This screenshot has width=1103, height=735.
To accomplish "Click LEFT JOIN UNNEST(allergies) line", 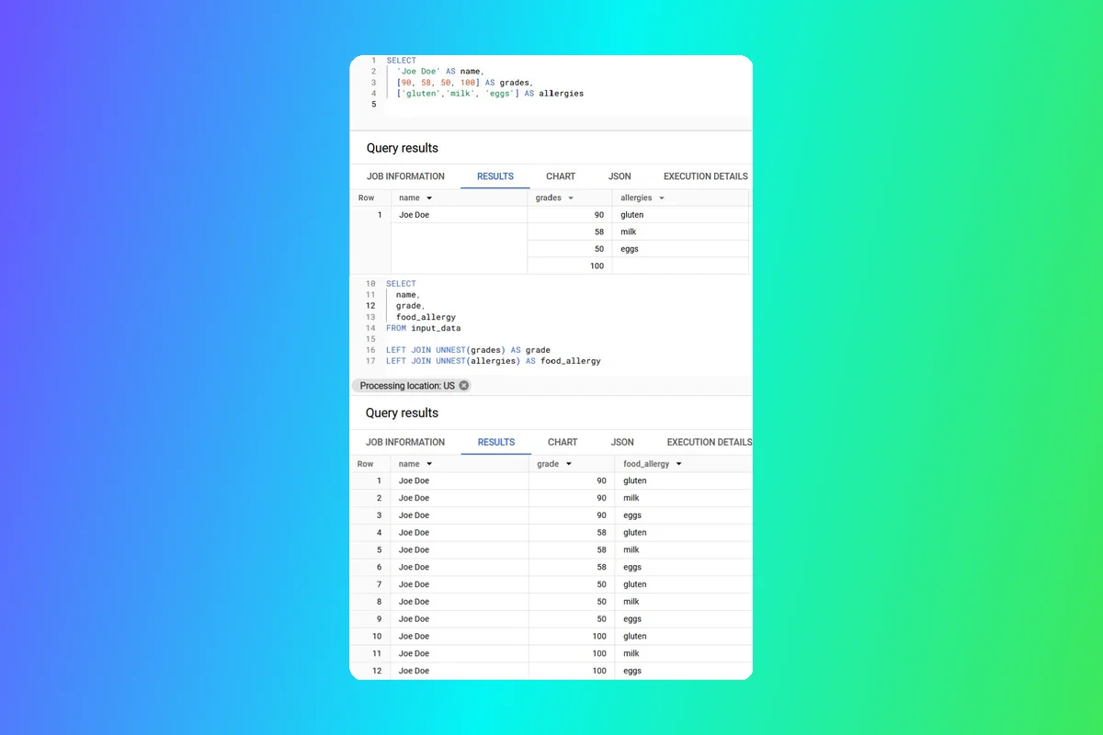I will pos(494,361).
